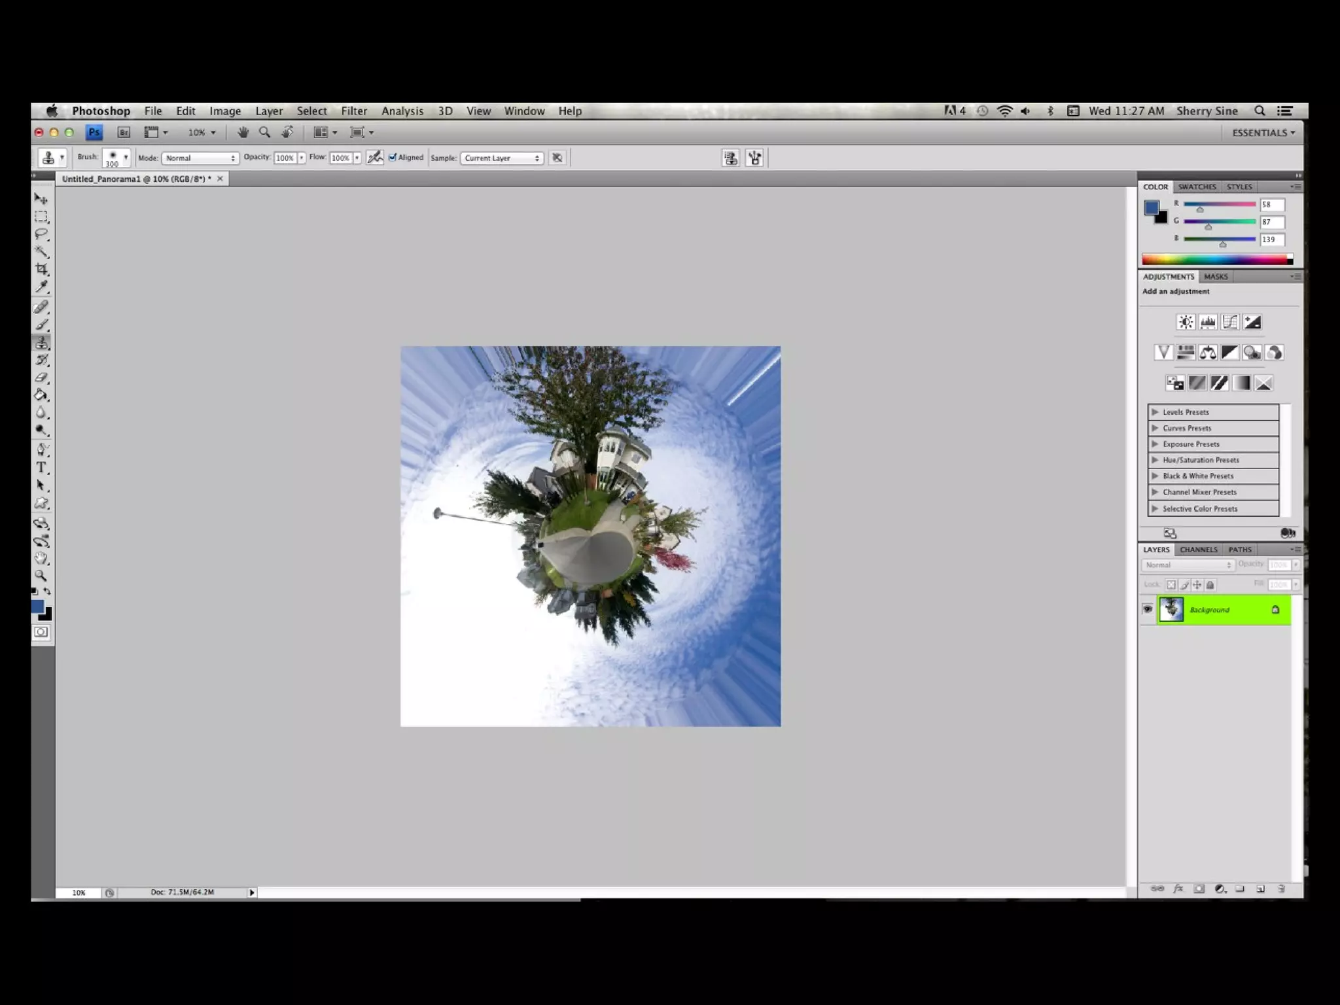Uncheck the Aligned checkbox
1340x1005 pixels.
(x=393, y=157)
